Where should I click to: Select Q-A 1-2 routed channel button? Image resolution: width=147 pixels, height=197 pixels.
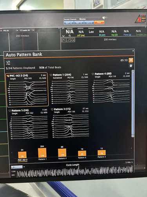[x=89, y=22]
